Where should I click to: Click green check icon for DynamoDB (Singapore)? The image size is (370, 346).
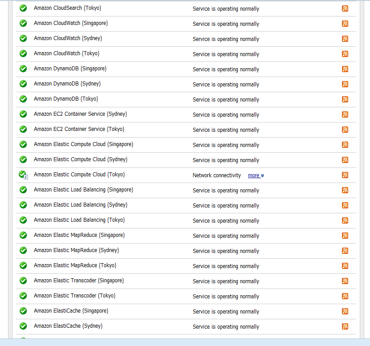click(x=23, y=69)
